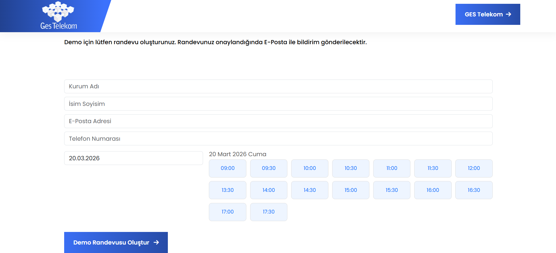Click the Demo Randevusu Oluştur button
The image size is (556, 253).
(116, 242)
